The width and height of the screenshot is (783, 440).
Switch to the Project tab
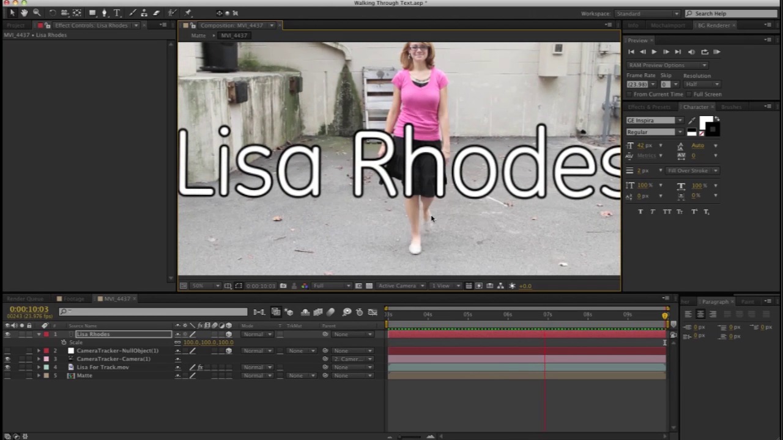tap(15, 25)
